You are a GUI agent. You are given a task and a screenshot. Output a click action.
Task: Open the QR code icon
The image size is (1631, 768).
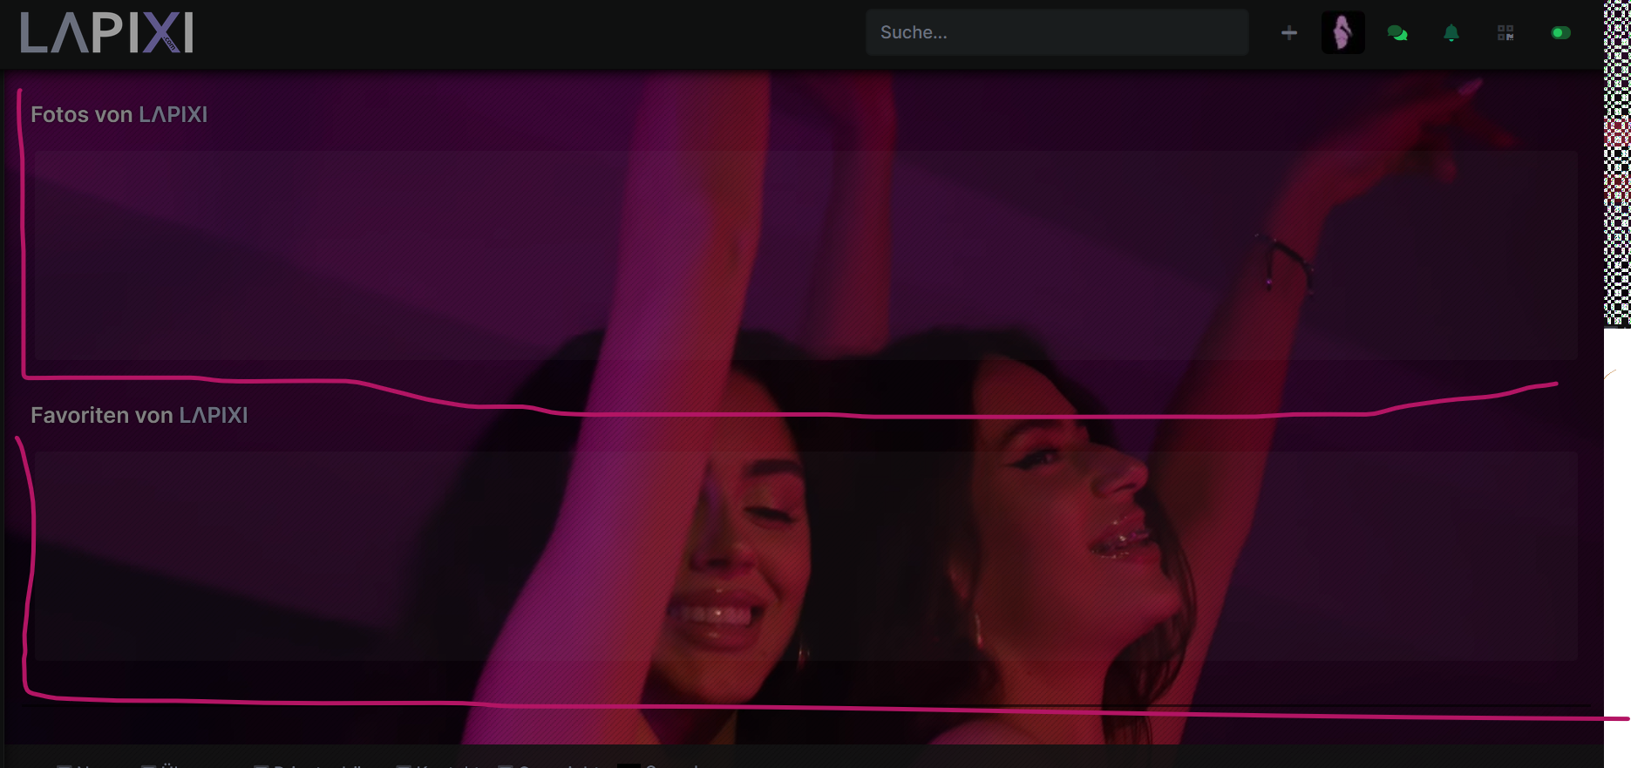[x=1505, y=33]
